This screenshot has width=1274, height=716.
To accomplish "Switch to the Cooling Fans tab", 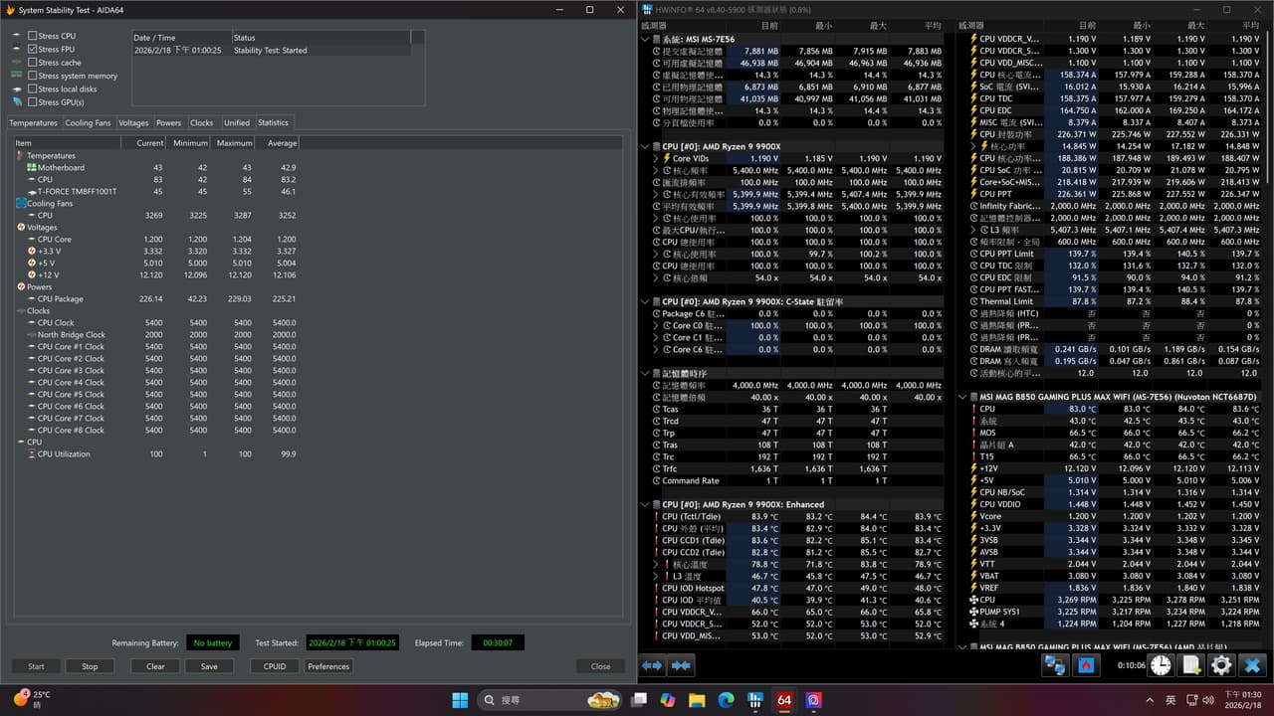I will click(x=88, y=122).
